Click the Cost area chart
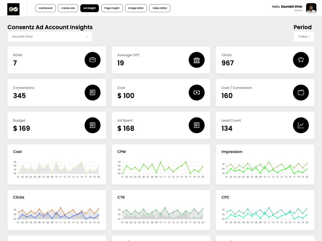The image size is (322, 241). point(57,169)
